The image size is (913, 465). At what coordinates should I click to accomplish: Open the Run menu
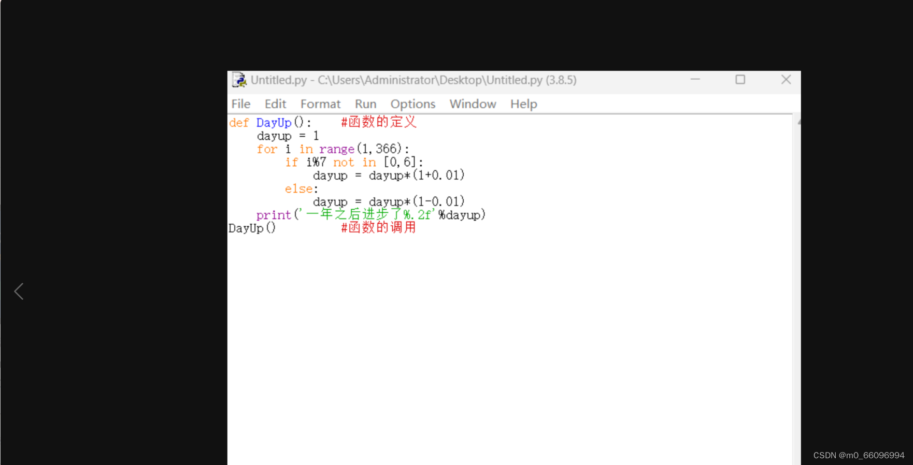pos(365,104)
